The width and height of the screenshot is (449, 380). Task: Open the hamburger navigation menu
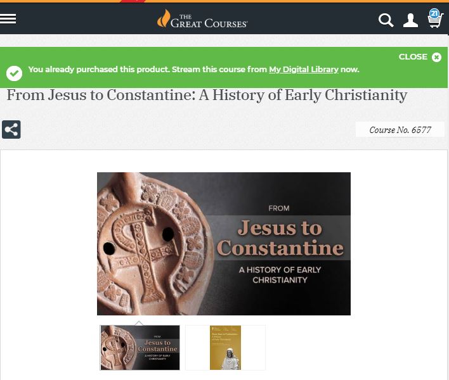tap(8, 19)
